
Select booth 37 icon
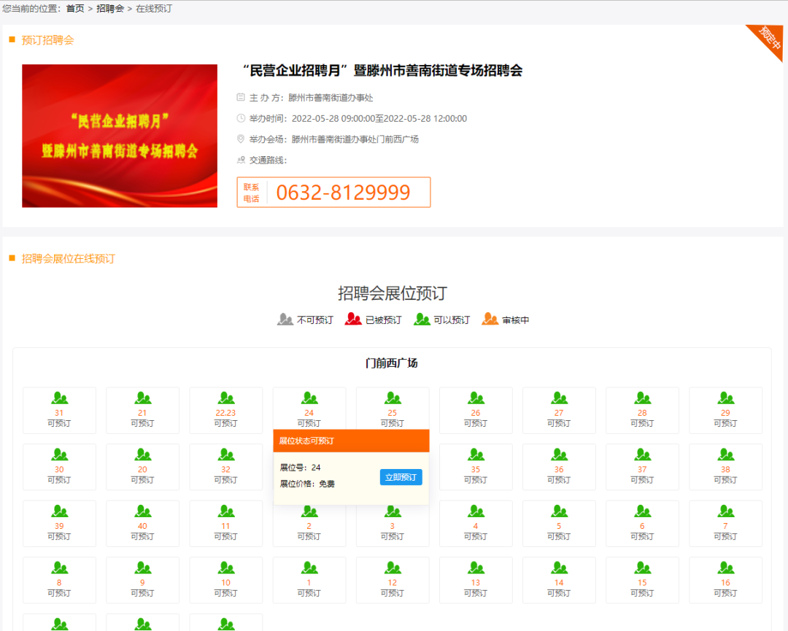pos(642,454)
